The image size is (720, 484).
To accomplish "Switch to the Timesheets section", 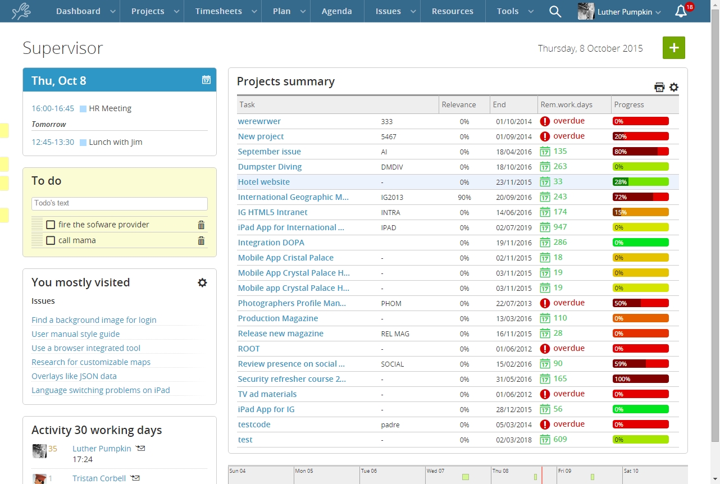I will coord(218,11).
